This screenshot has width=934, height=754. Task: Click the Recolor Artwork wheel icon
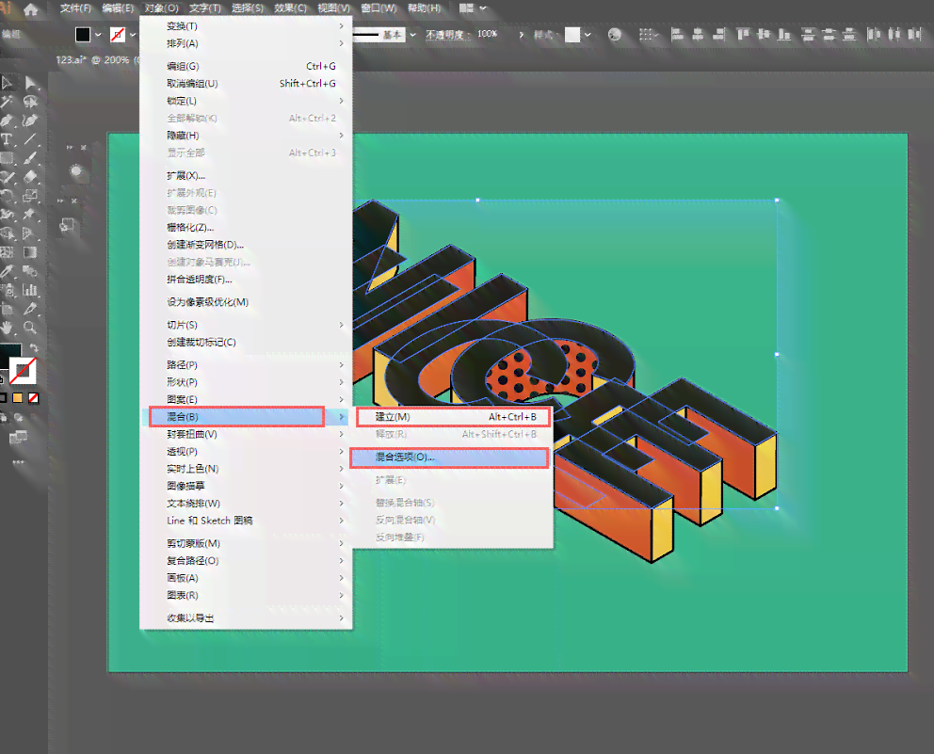(x=615, y=35)
